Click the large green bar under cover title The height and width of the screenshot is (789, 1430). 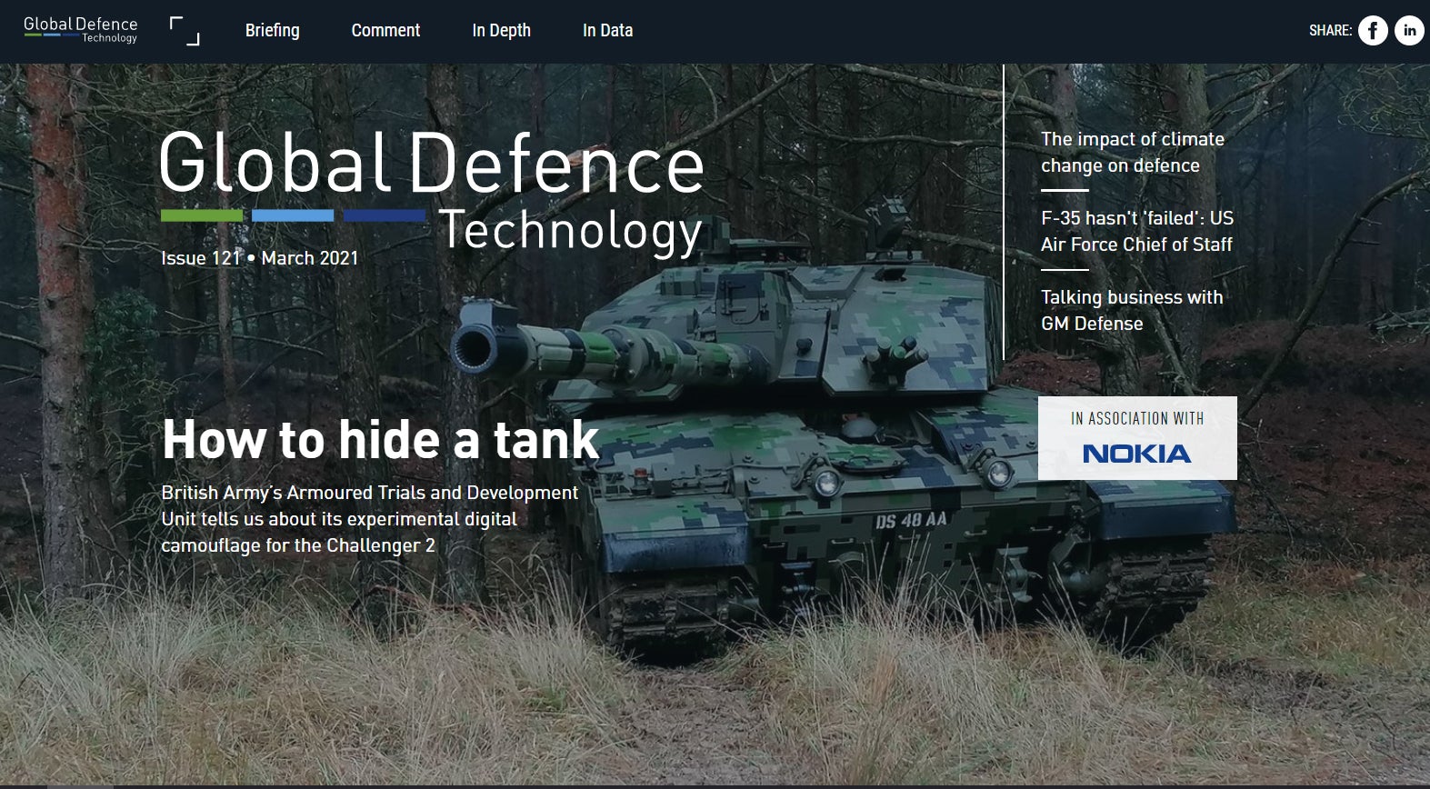coord(202,215)
